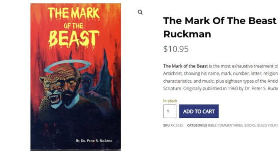
Task: Click the $10.95 price text
Action: (176, 49)
